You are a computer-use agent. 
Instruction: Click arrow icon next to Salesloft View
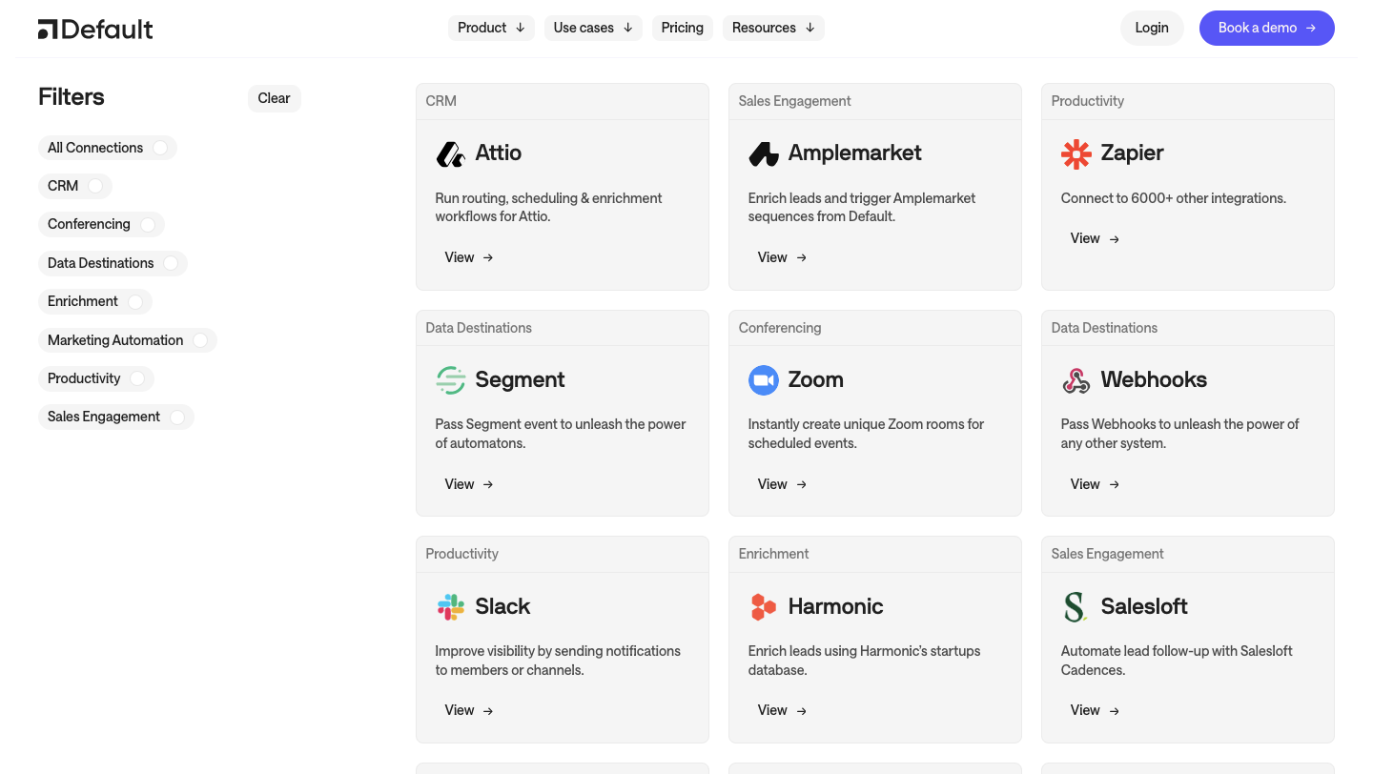(x=1114, y=711)
